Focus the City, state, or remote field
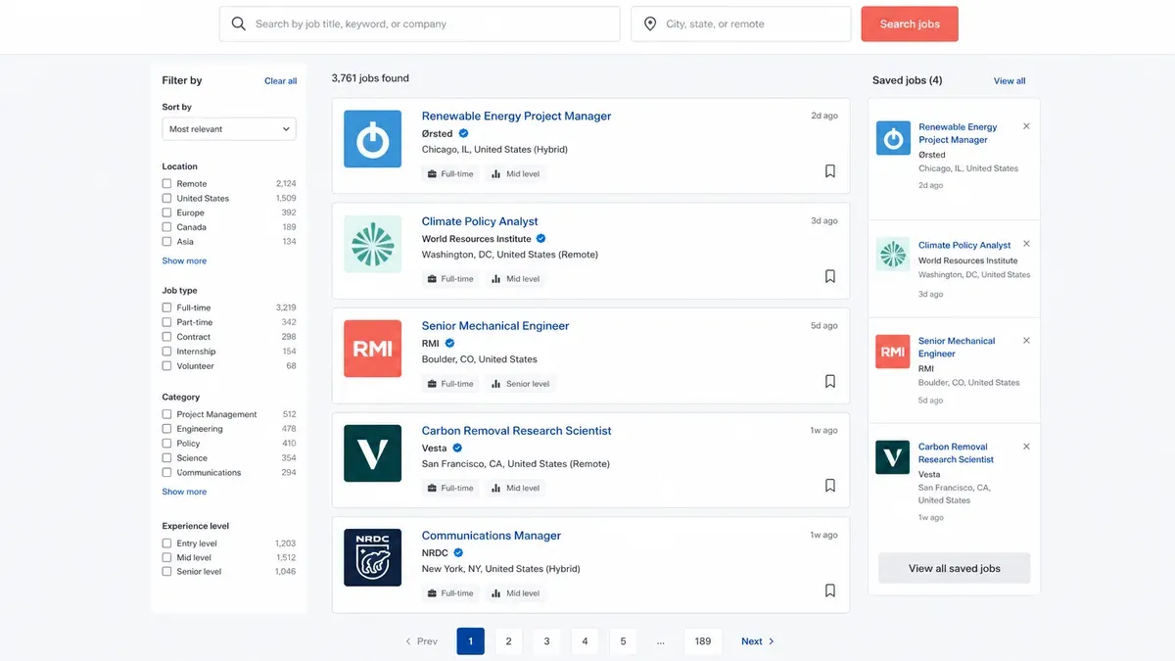 pyautogui.click(x=741, y=24)
